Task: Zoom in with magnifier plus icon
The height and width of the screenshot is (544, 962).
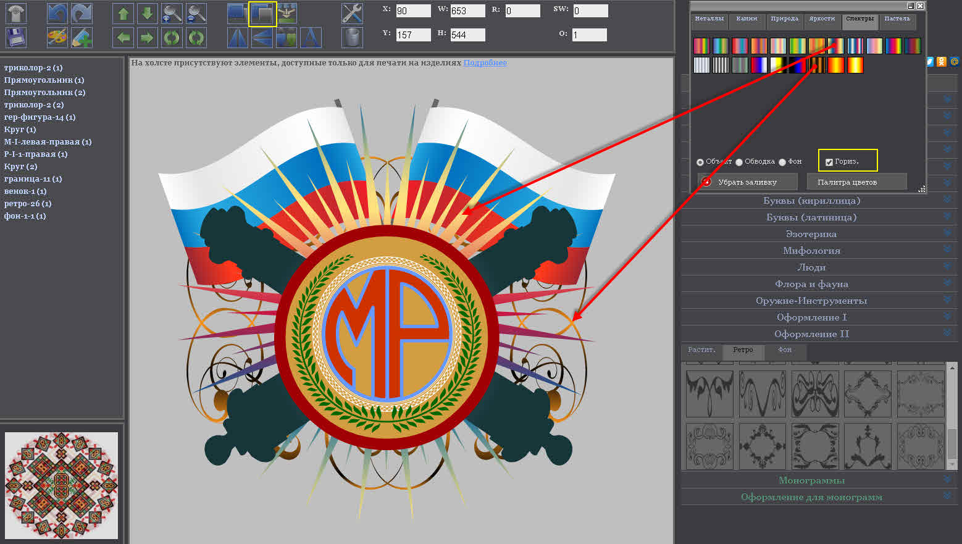Action: (171, 14)
